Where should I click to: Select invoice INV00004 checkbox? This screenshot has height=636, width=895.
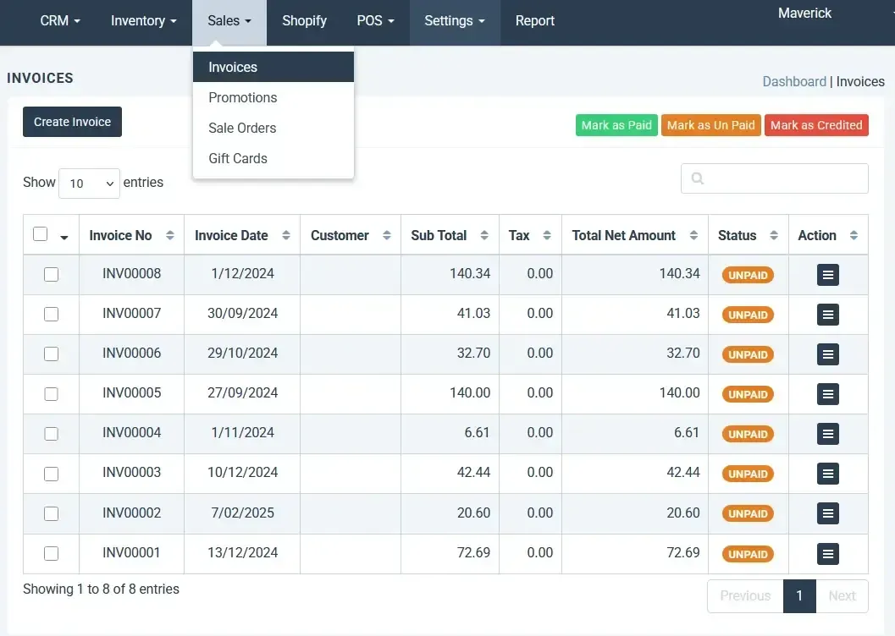tap(52, 434)
